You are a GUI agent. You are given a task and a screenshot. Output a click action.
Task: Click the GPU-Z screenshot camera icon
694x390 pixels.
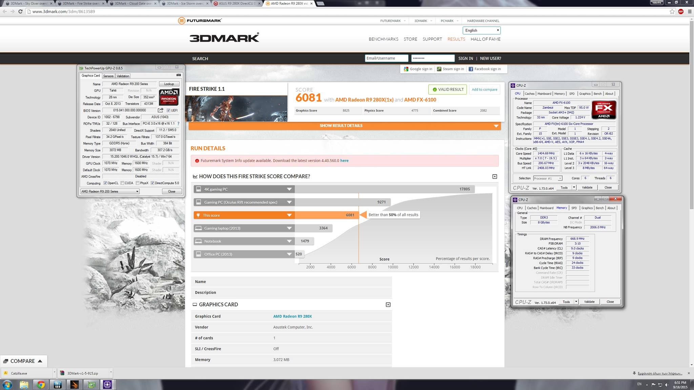coord(179,75)
